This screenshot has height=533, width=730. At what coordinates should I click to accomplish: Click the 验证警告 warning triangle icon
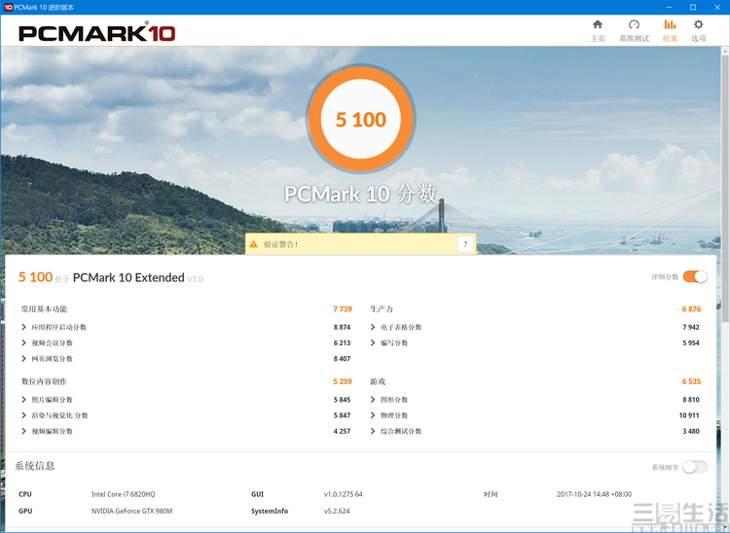(x=254, y=244)
